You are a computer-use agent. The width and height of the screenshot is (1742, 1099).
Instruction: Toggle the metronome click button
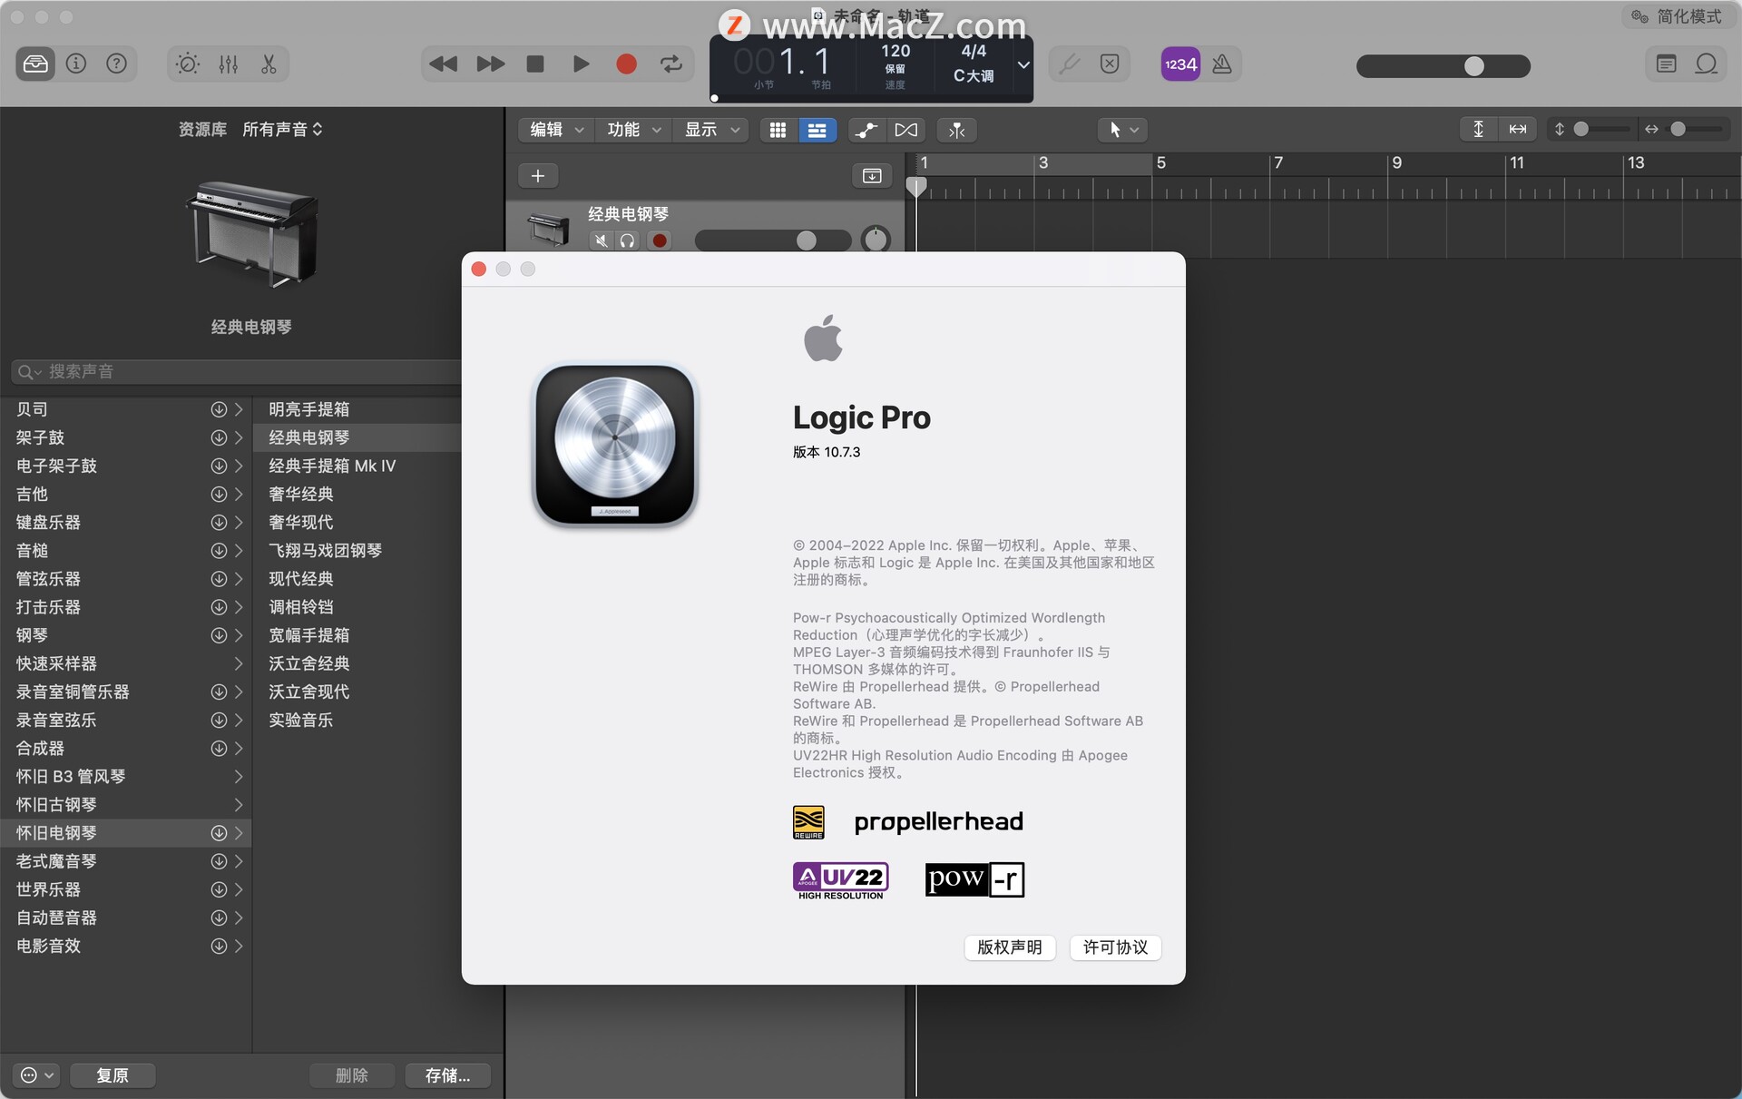[x=1222, y=64]
